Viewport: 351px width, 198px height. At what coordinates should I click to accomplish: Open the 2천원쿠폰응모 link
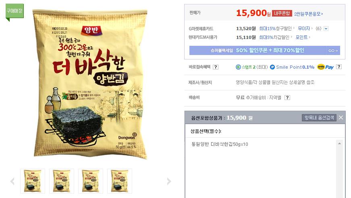(308, 14)
